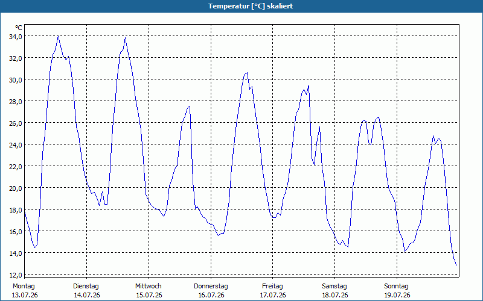Screen dimensions: 483x301
Task: Select the Mittwoch day label
Action: [148, 287]
